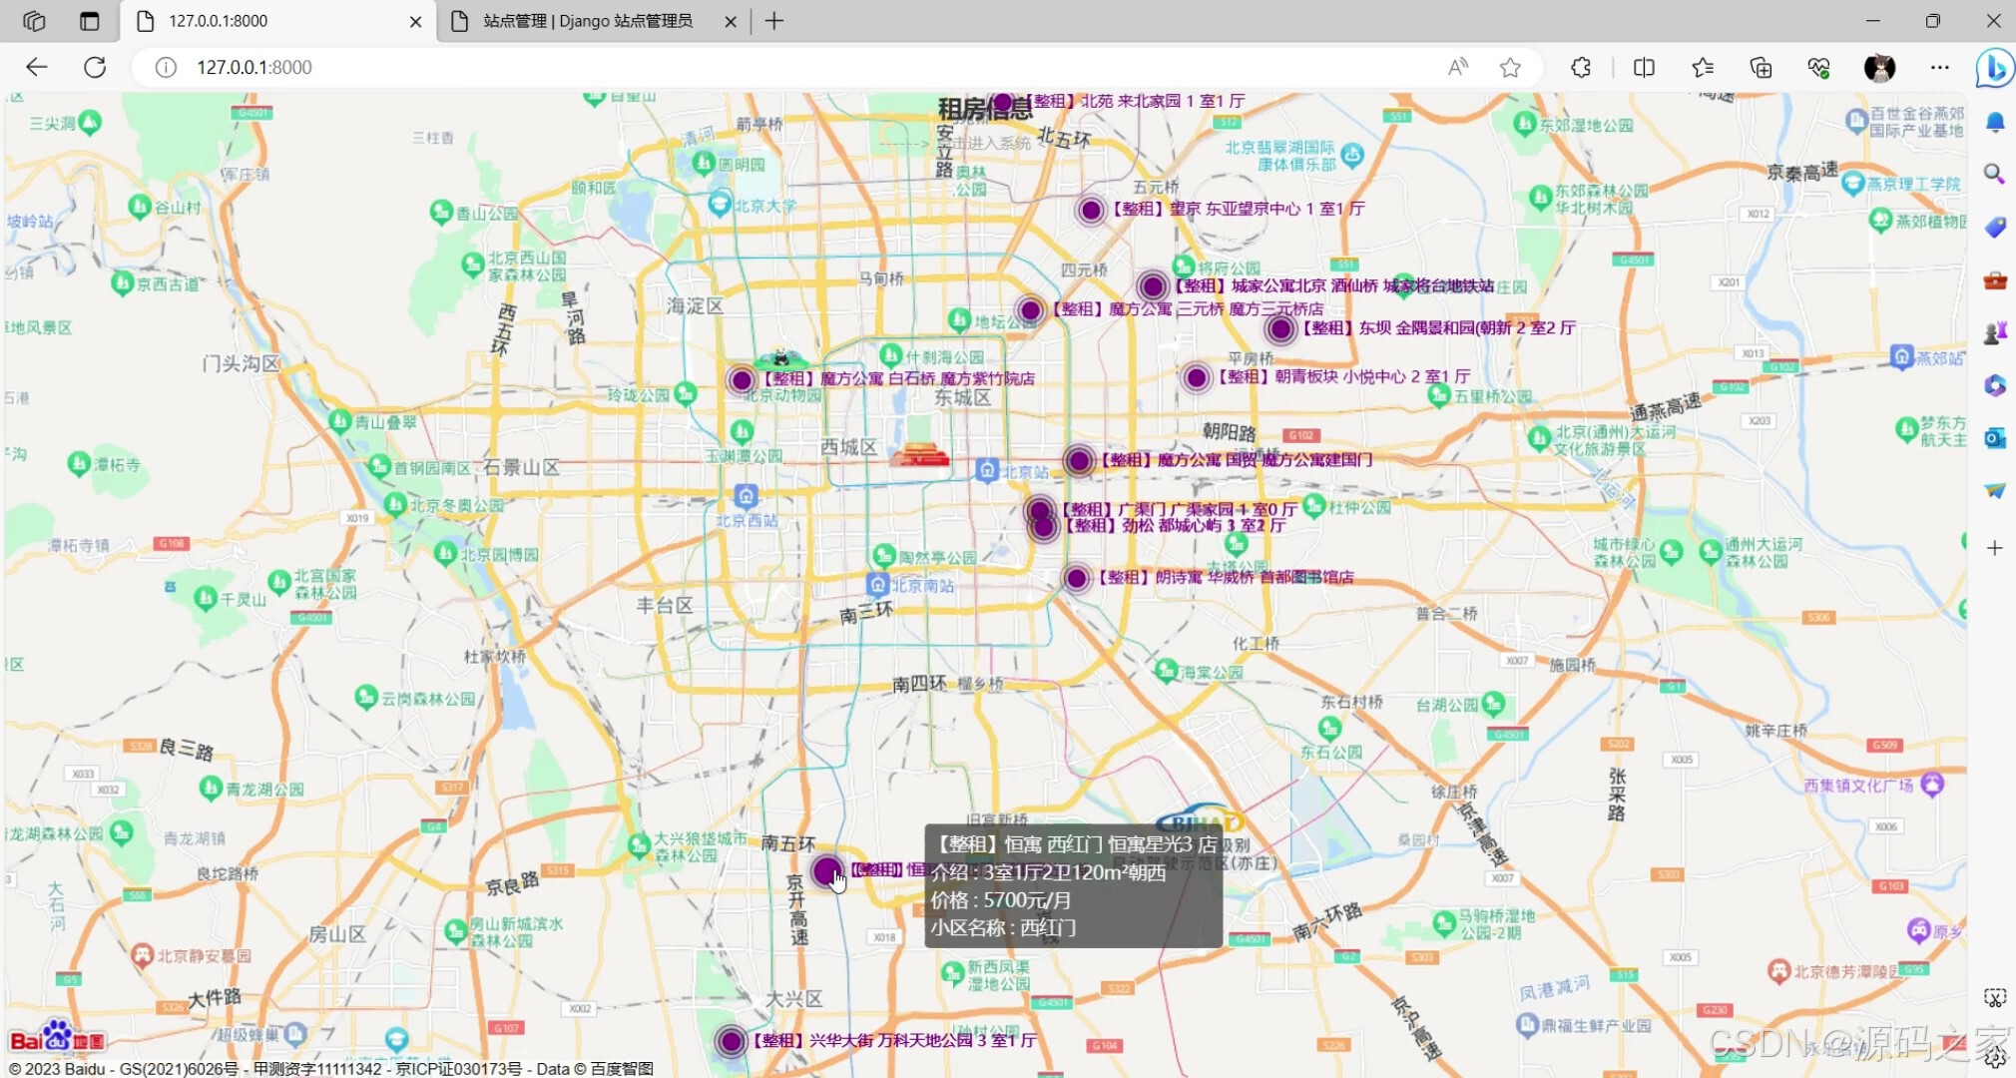Image resolution: width=2016 pixels, height=1078 pixels.
Task: Select the 魔方公寓 白石桥 marker
Action: coord(742,379)
